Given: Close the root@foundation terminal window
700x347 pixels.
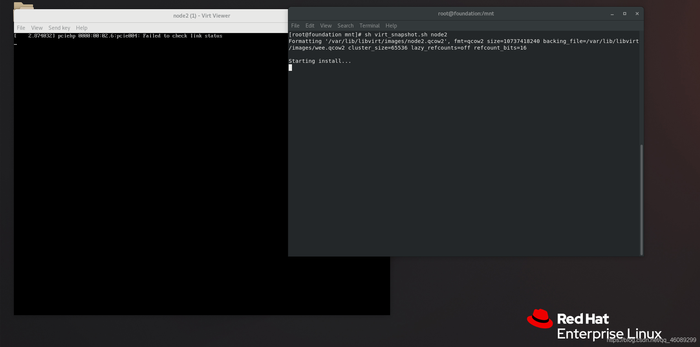Looking at the screenshot, I should [637, 14].
